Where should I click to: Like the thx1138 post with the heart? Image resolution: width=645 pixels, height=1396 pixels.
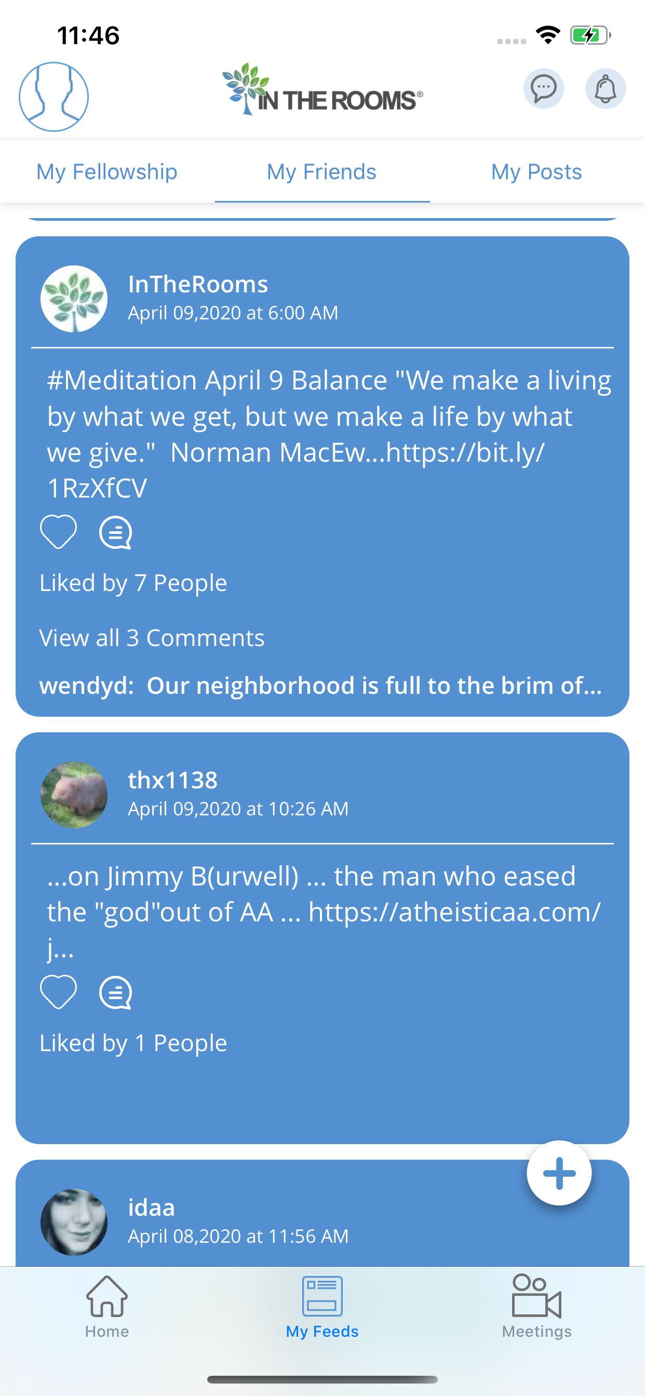59,992
